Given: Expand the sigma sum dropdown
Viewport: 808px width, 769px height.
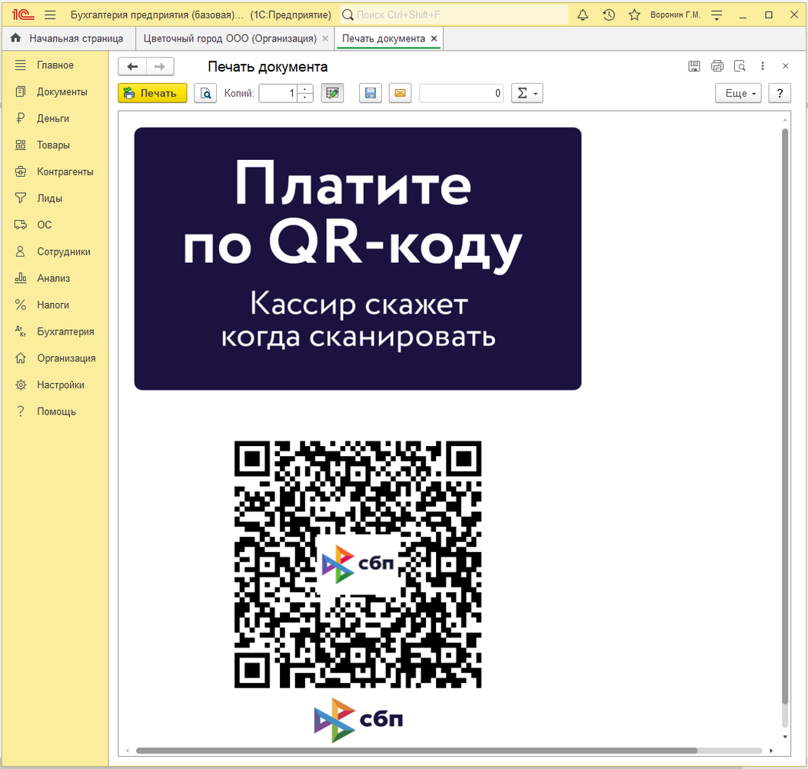Looking at the screenshot, I should [x=527, y=93].
